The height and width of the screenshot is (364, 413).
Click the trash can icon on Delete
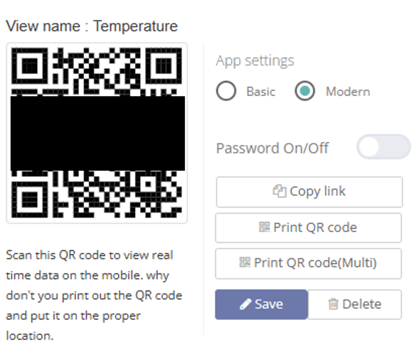click(x=333, y=304)
